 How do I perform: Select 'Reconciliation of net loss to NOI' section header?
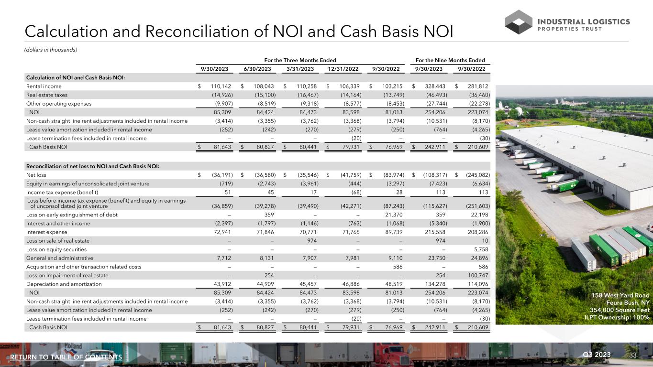tap(92, 166)
